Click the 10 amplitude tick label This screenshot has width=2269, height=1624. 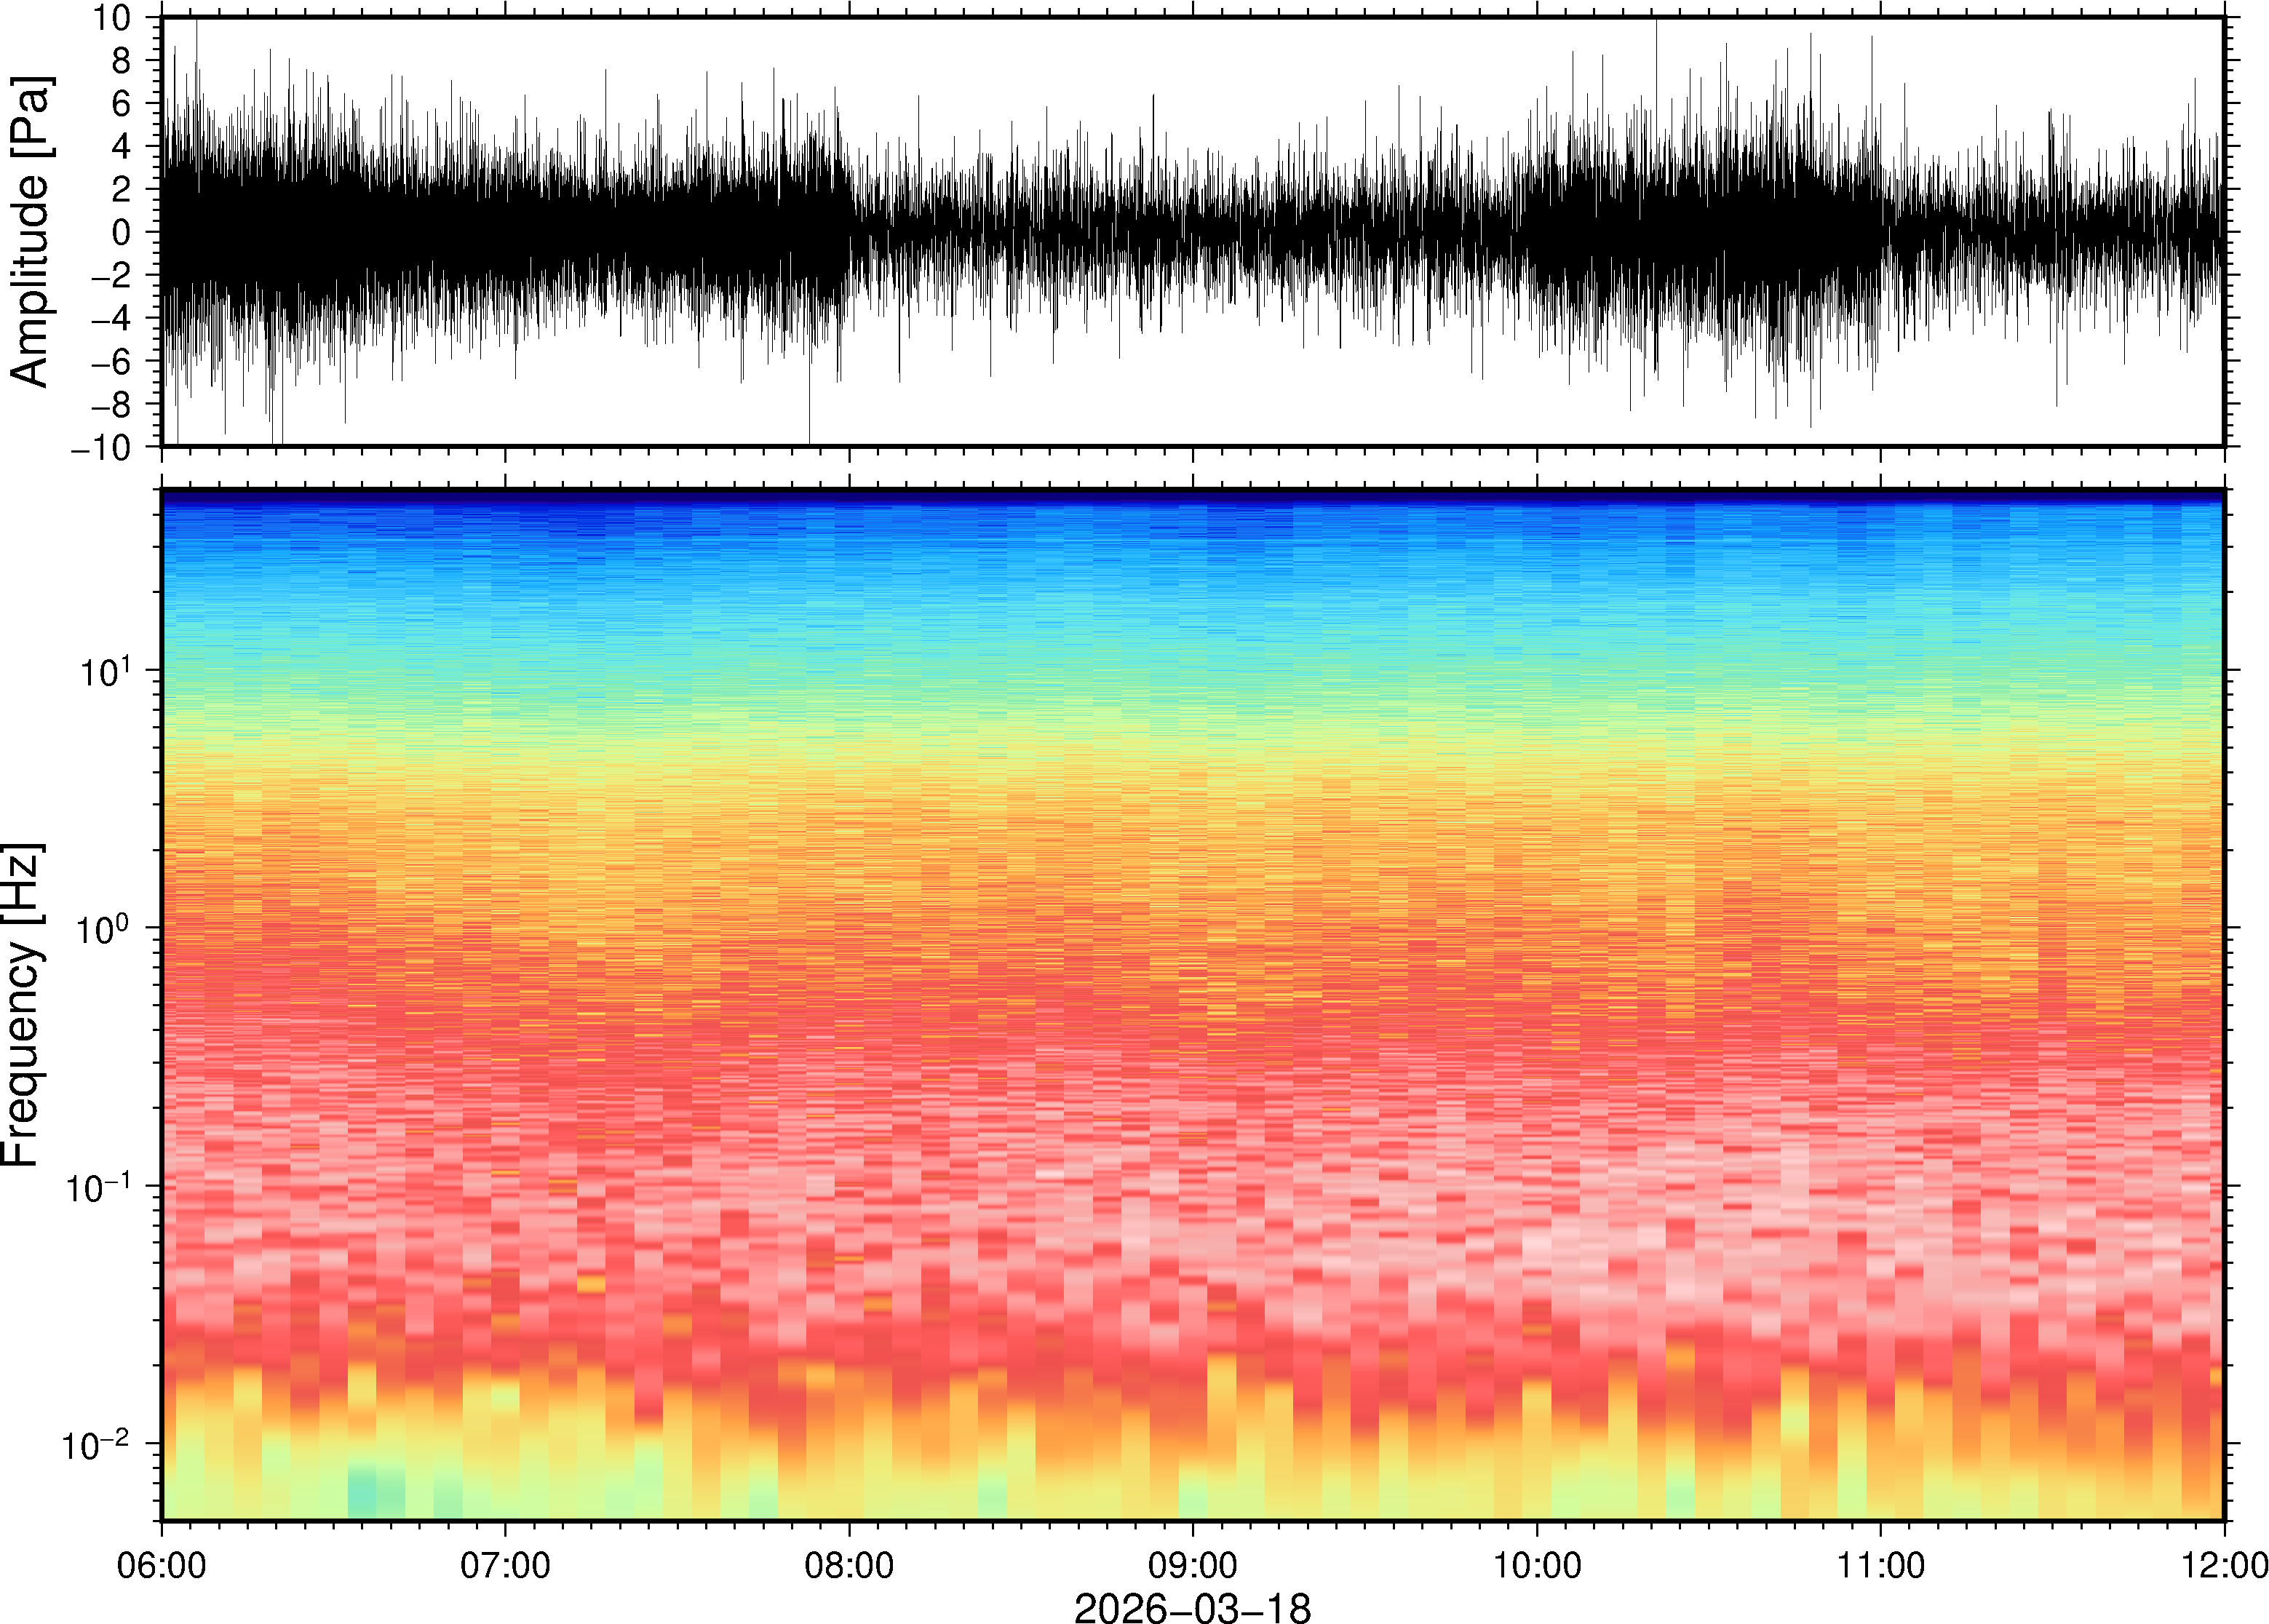111,18
